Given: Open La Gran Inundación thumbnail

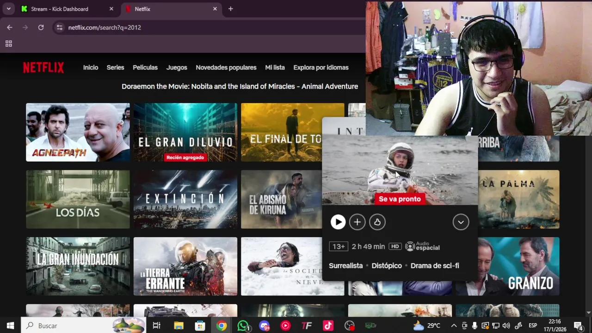Looking at the screenshot, I should (78, 266).
